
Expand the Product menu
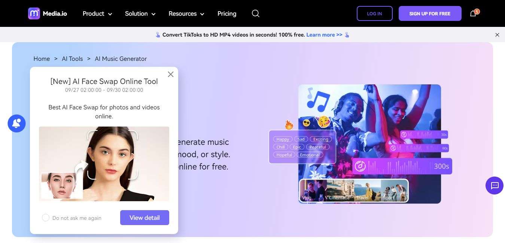click(97, 13)
